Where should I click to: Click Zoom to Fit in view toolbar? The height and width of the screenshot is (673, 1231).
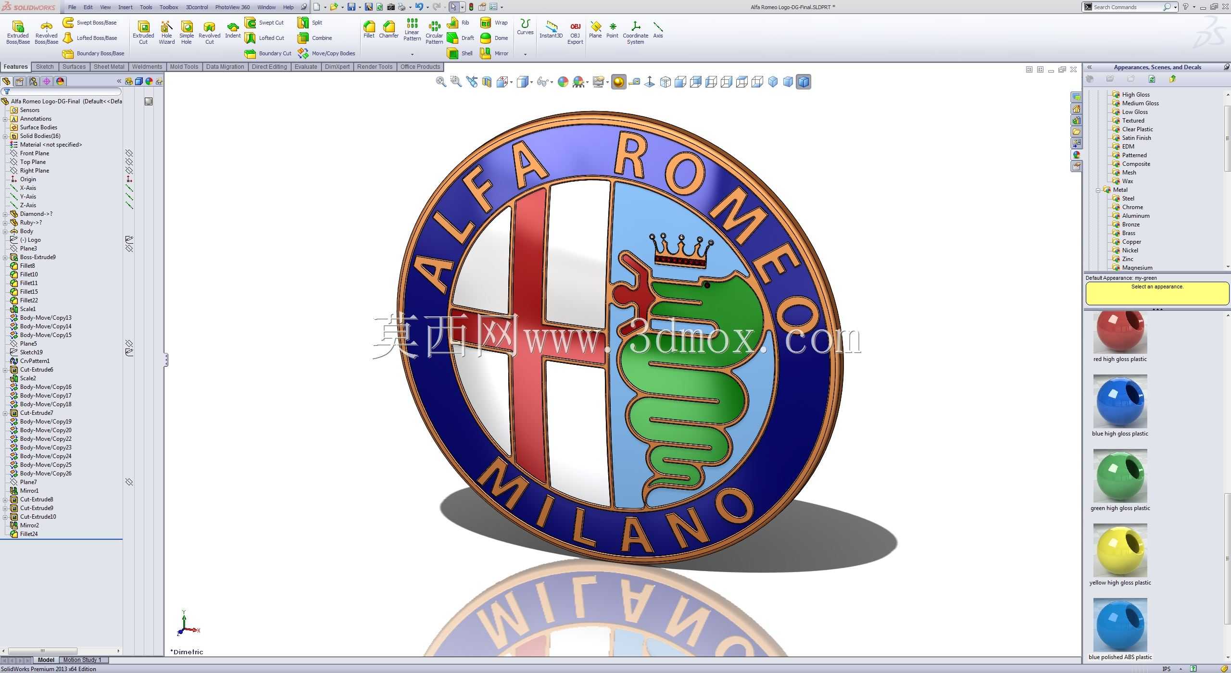tap(440, 82)
